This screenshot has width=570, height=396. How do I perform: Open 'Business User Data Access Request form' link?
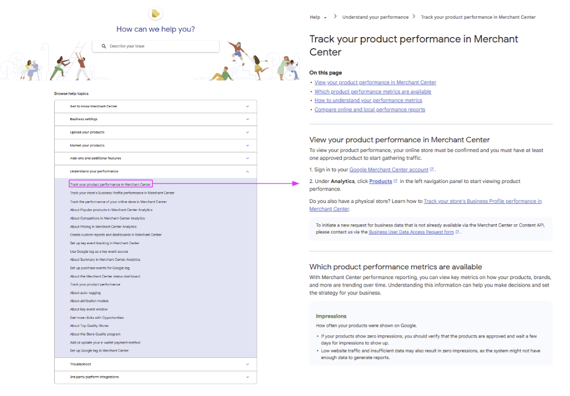click(411, 232)
